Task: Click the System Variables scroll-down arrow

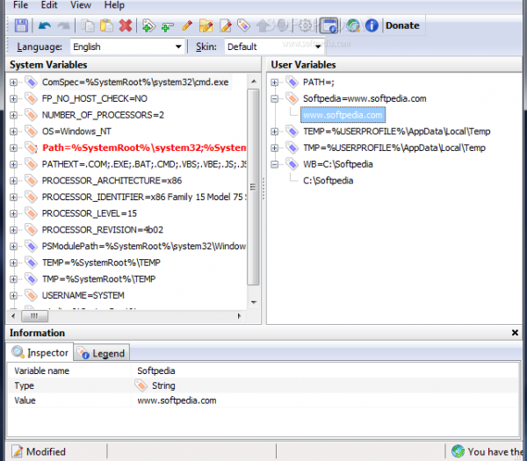Action: coord(254,303)
